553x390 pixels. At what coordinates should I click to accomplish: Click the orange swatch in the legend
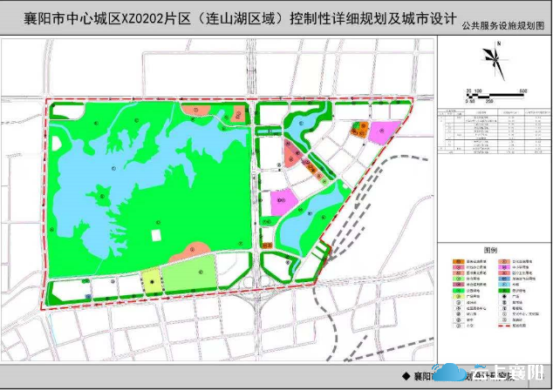[x=457, y=260]
